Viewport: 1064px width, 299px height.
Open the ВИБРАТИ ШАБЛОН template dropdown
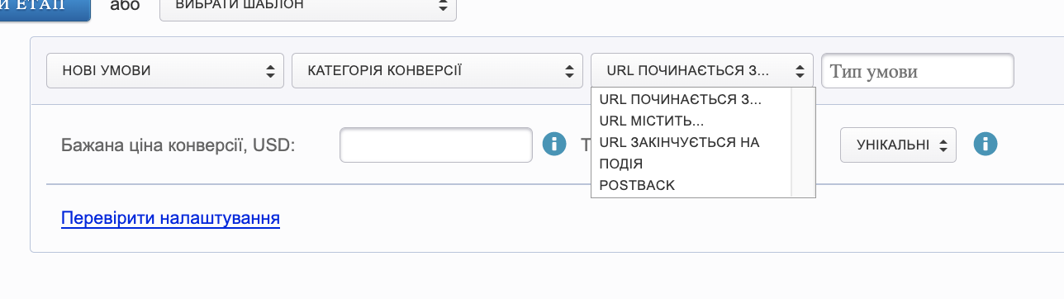coord(308,5)
